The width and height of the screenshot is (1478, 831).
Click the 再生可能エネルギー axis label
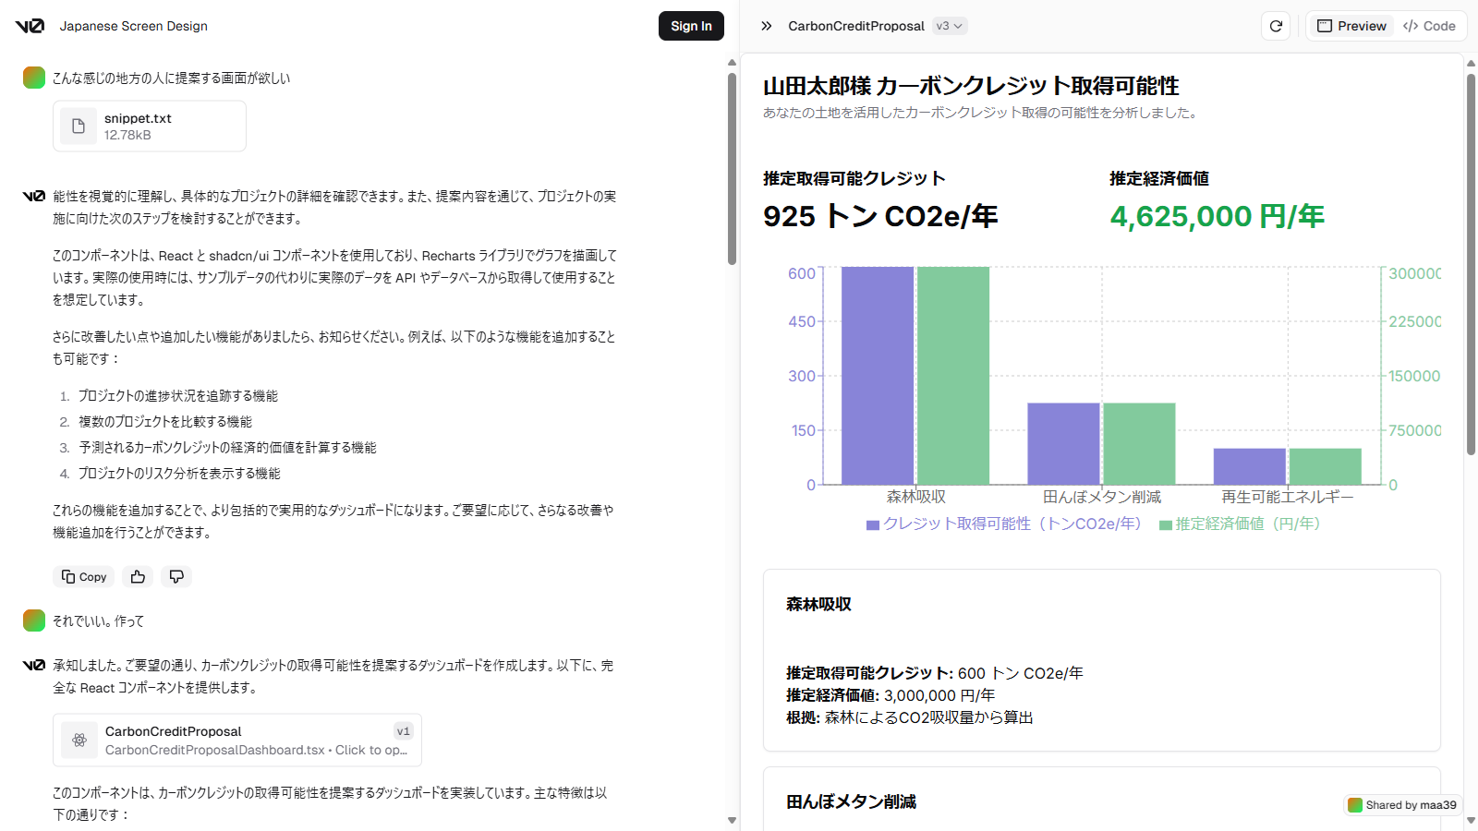[1288, 497]
